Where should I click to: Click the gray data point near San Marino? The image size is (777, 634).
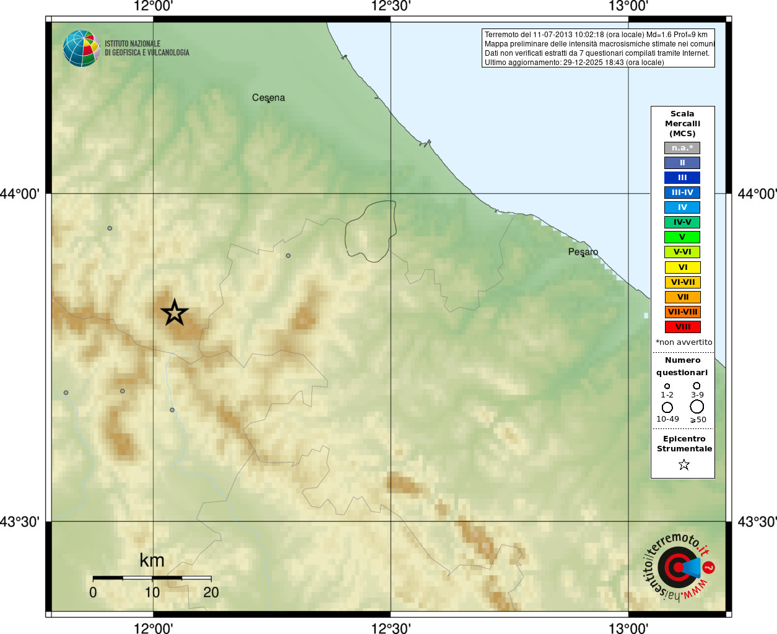tap(288, 256)
